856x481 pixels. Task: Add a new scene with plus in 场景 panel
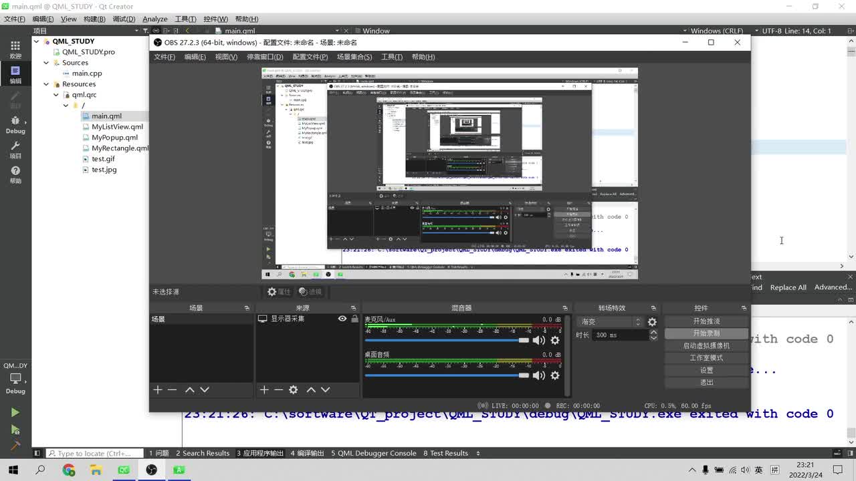(x=158, y=389)
